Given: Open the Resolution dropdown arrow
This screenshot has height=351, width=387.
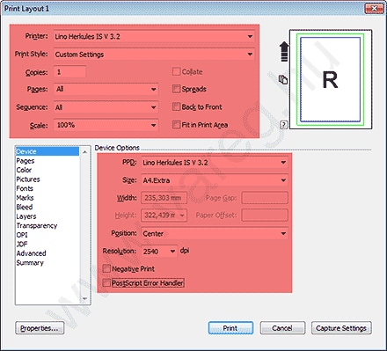Looking at the screenshot, I should click(x=172, y=252).
